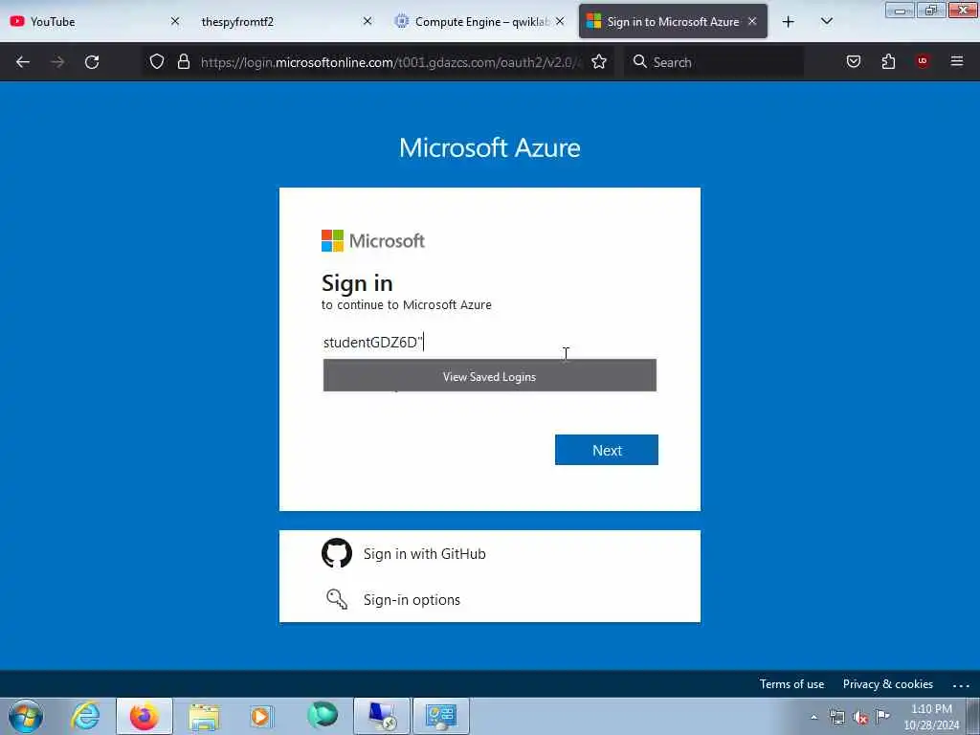The image size is (980, 735).
Task: Open the footer ellipsis more options
Action: point(961,685)
